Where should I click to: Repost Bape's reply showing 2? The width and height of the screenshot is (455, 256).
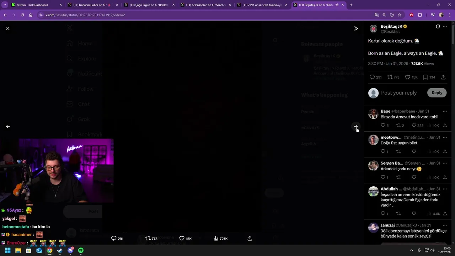point(400,126)
